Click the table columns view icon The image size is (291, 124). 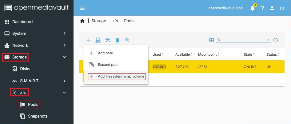click(211, 40)
